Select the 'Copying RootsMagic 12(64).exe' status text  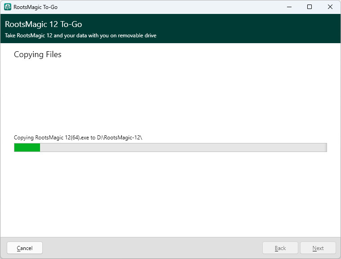pyautogui.click(x=78, y=138)
